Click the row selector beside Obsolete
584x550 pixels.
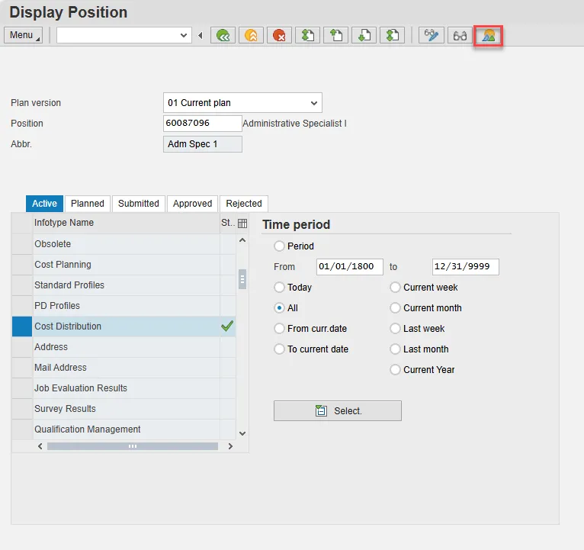22,244
